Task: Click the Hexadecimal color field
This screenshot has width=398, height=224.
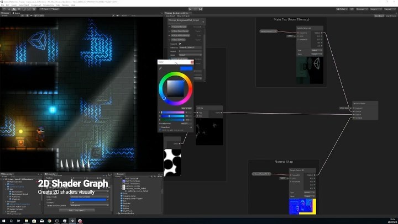Action: 186,124
